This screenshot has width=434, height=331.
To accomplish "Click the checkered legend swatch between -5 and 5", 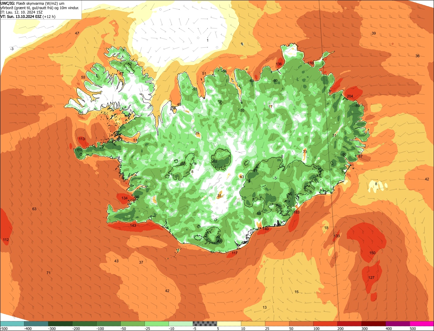I will coord(205,324).
